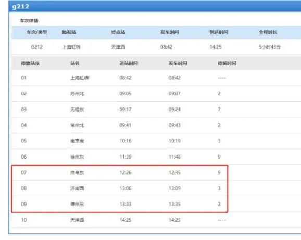Click the 终点站 column header
Image resolution: width=301 pixels, height=240 pixels.
[x=118, y=32]
